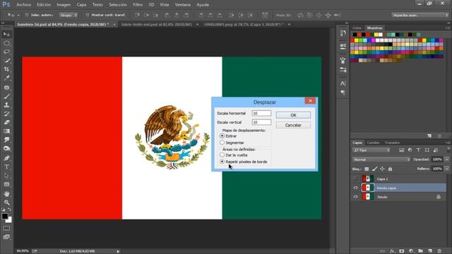Screen dimensions: 452x254
Task: Create a new layer group folder
Action: click(421, 251)
